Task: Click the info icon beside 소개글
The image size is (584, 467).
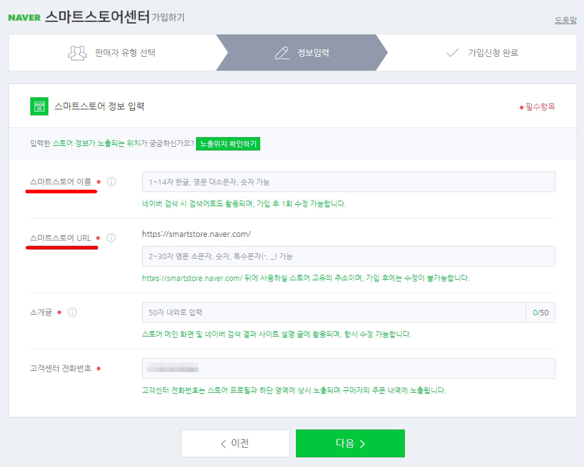Action: point(72,312)
